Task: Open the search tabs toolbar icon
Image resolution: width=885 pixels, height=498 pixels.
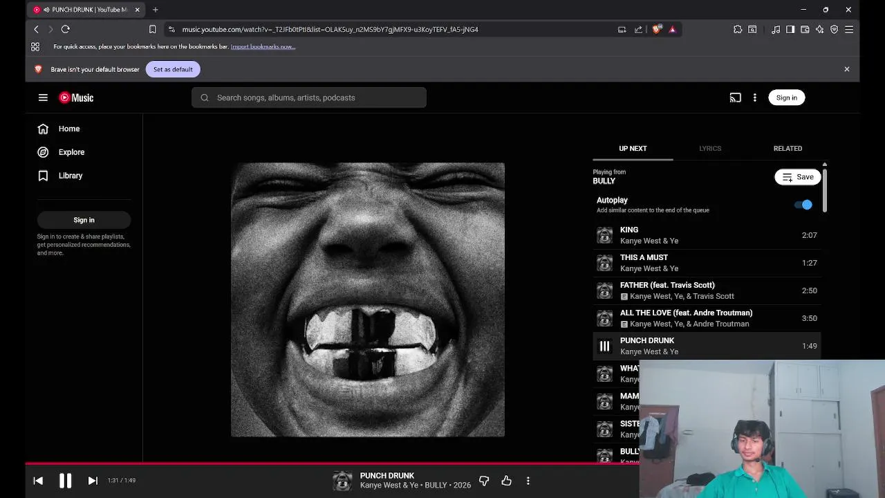Action: tap(752, 29)
